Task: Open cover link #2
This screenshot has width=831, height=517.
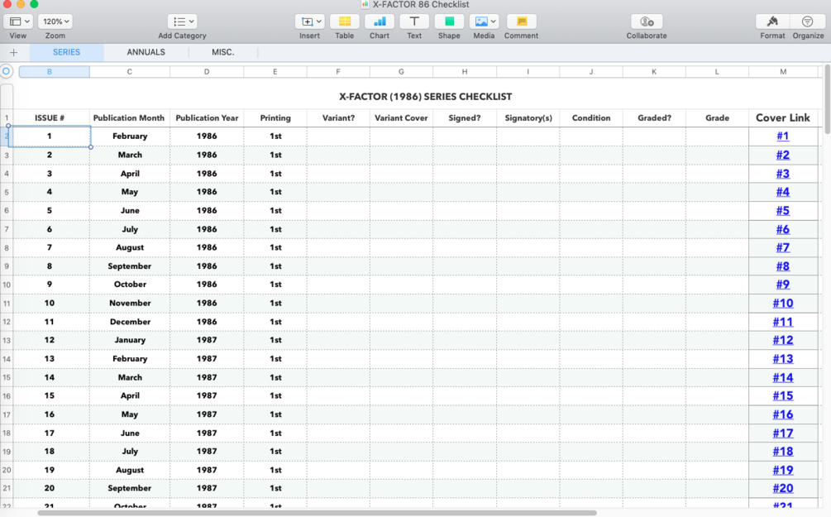Action: click(x=783, y=155)
